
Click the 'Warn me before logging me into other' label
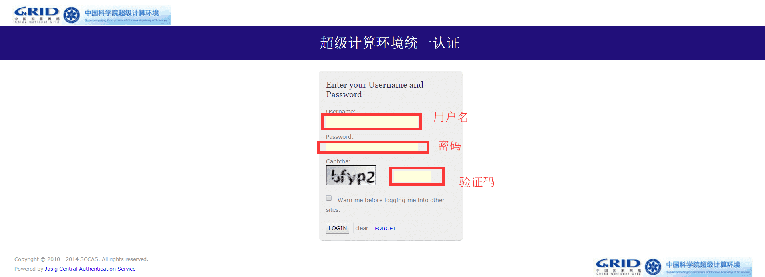(x=391, y=200)
